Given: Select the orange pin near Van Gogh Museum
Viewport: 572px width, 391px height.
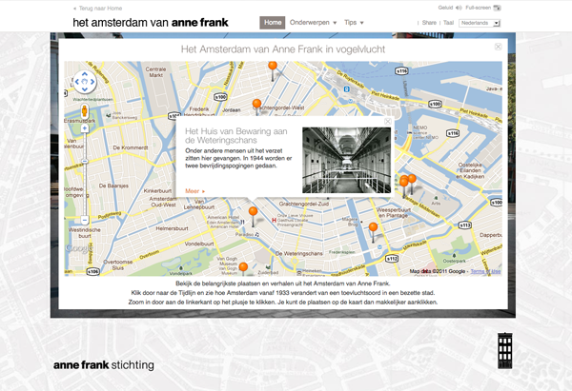Looking at the screenshot, I should [243, 268].
